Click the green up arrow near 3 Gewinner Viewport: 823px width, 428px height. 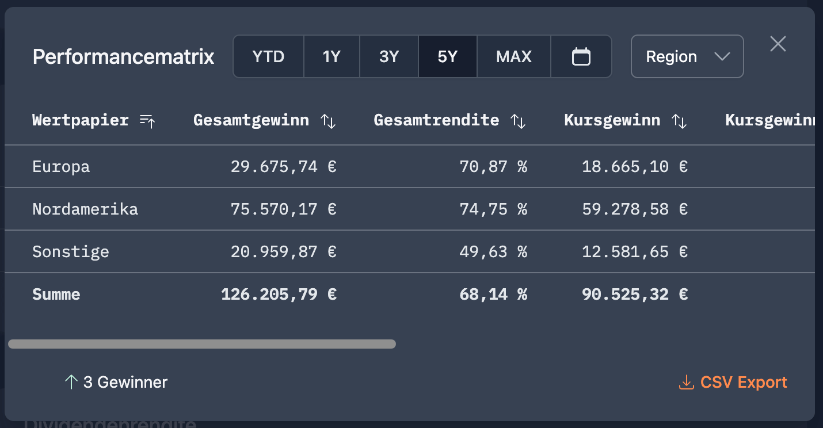71,381
